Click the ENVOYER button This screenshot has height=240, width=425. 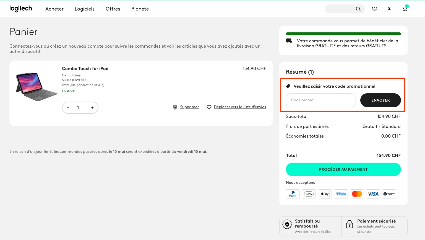coord(380,100)
